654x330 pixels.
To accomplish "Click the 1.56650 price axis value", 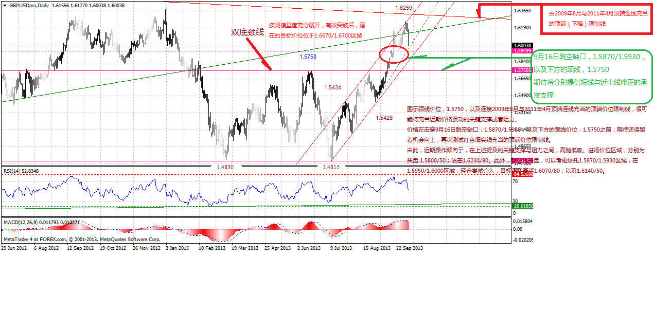I will tap(522, 79).
